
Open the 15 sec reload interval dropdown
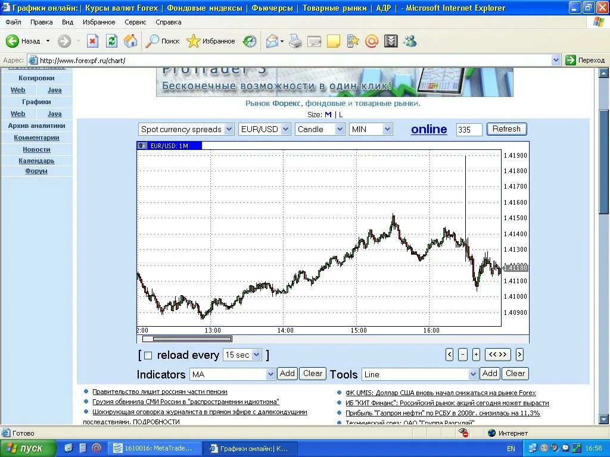242,355
